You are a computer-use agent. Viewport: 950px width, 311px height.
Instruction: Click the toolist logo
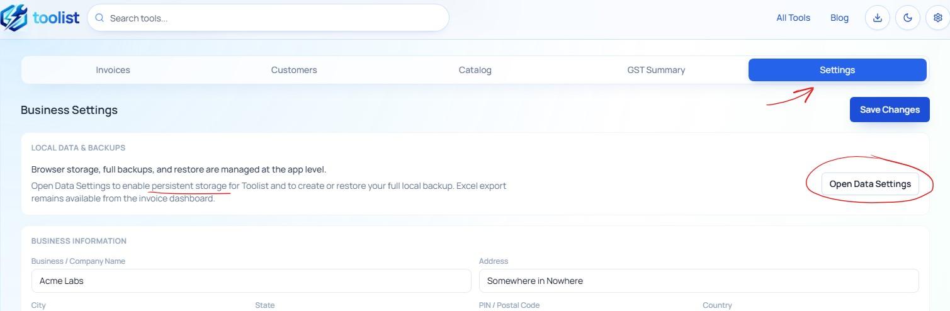pos(40,18)
